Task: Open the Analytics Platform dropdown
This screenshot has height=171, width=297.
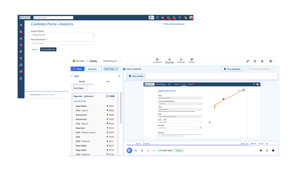Action: (x=62, y=35)
